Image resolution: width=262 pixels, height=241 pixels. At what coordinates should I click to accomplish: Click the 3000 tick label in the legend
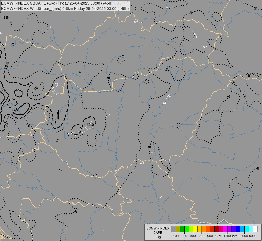244,236
